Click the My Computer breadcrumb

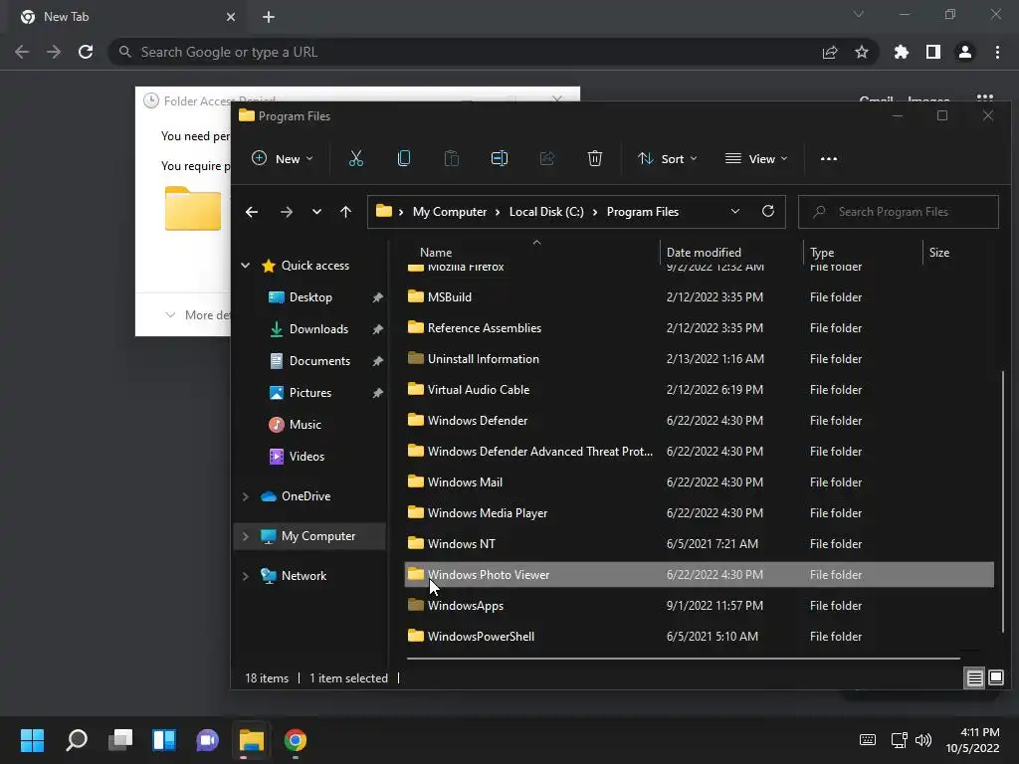click(449, 212)
